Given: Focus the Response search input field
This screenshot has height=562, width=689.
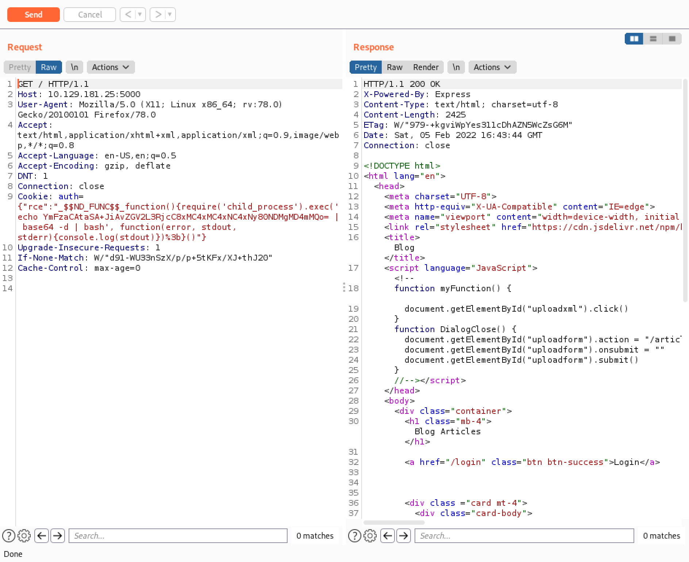Looking at the screenshot, I should [x=524, y=536].
